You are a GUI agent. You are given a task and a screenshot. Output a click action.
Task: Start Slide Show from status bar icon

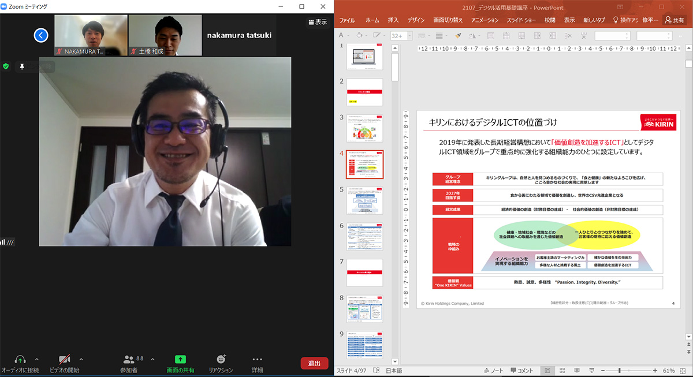591,371
